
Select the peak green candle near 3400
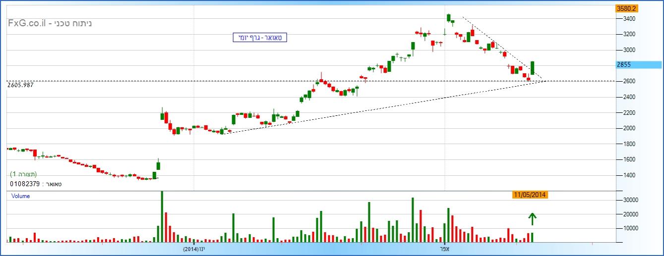[x=448, y=18]
